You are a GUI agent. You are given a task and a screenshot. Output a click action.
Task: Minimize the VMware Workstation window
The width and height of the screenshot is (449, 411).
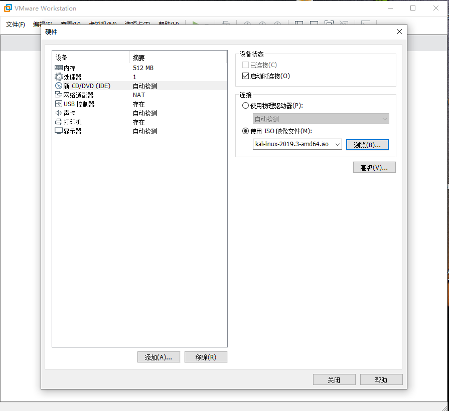click(x=390, y=8)
